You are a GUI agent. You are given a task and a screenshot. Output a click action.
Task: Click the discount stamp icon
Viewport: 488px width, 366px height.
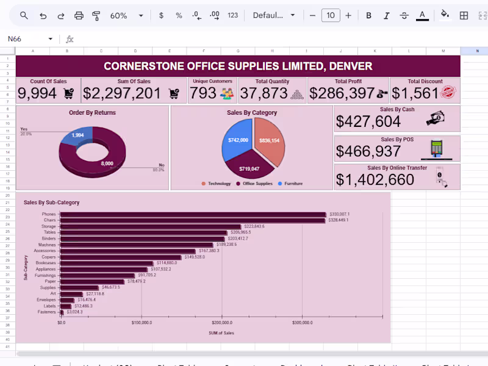pos(448,93)
